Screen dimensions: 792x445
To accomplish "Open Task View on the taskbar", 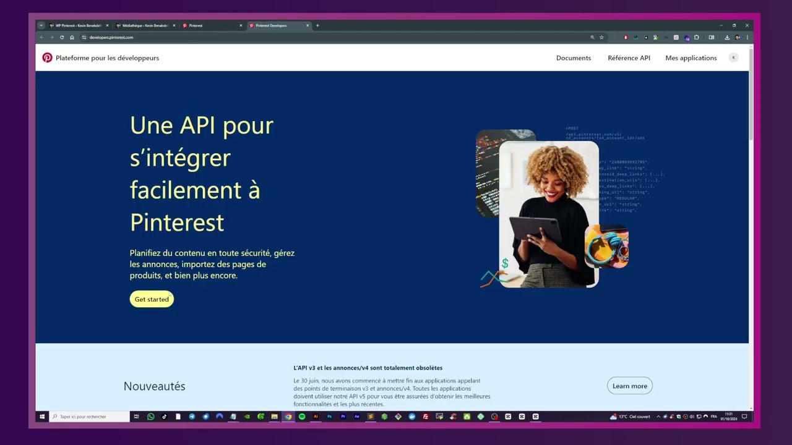I will click(x=136, y=417).
